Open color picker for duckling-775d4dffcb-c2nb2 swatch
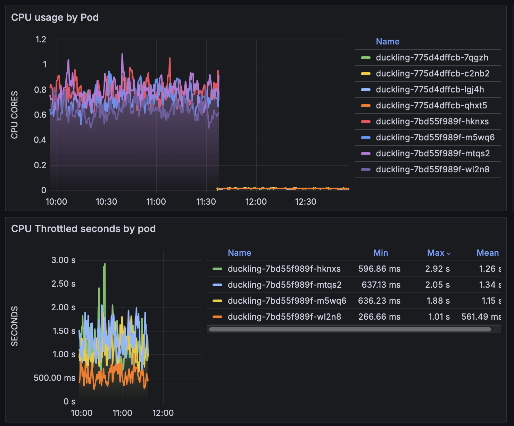The height and width of the screenshot is (426, 514). (366, 74)
